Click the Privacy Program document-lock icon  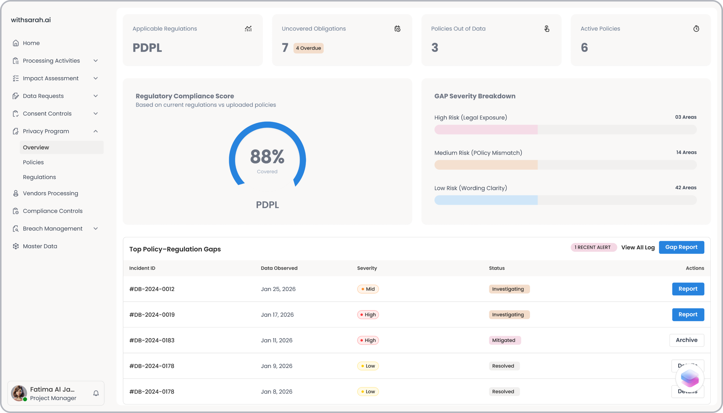click(16, 131)
